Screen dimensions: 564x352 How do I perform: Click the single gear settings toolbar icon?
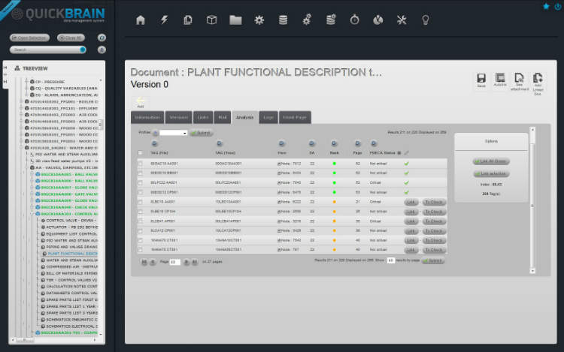tap(259, 20)
